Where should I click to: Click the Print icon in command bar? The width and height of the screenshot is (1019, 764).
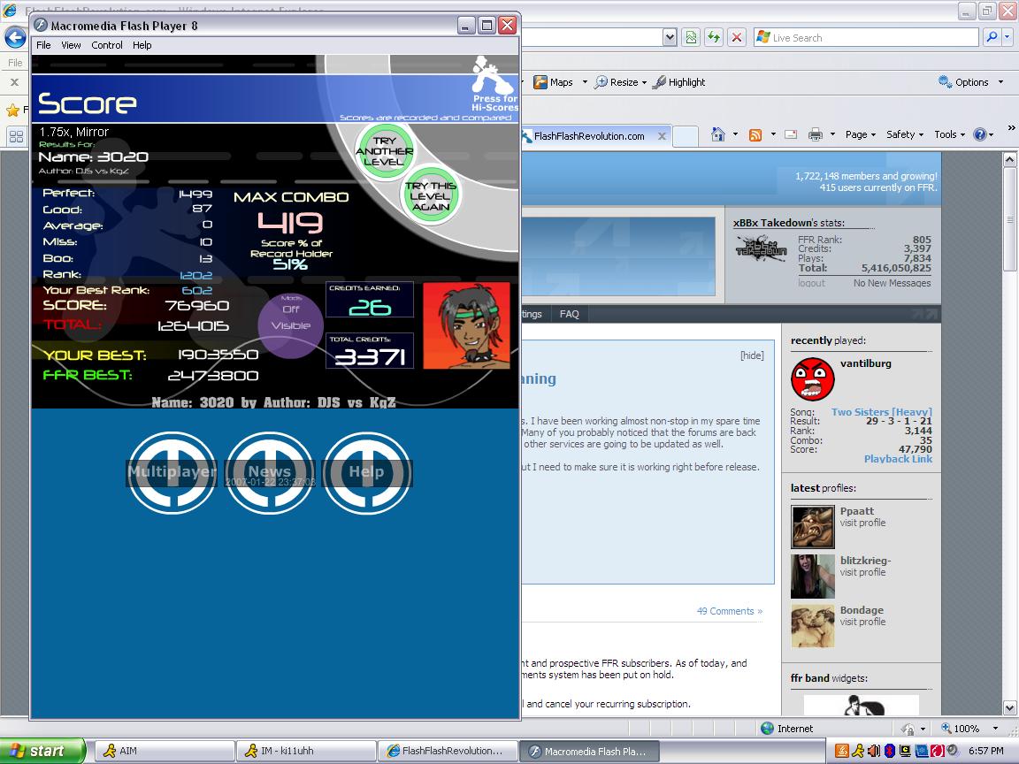pos(815,134)
